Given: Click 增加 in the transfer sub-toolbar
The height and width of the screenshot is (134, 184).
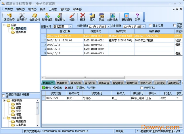Looking at the screenshot, I should click(x=47, y=88).
